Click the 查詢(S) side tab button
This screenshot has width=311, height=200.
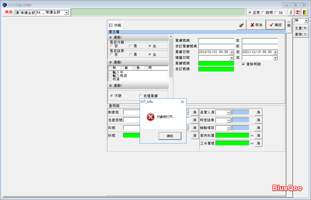point(301,34)
